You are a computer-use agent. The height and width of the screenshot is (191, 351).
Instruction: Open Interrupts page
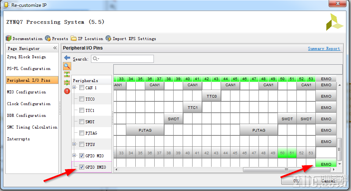18,139
